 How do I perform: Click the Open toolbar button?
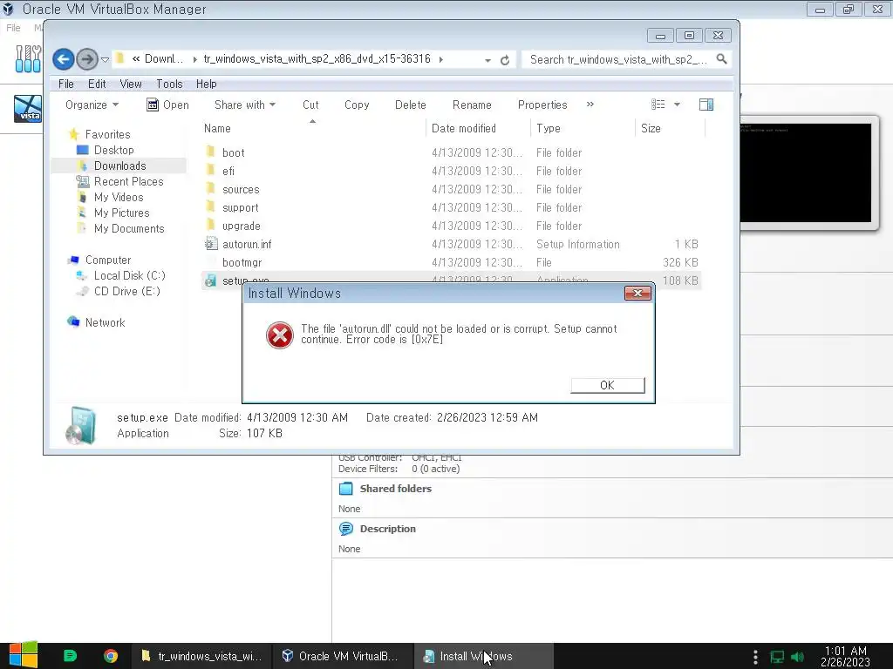167,105
